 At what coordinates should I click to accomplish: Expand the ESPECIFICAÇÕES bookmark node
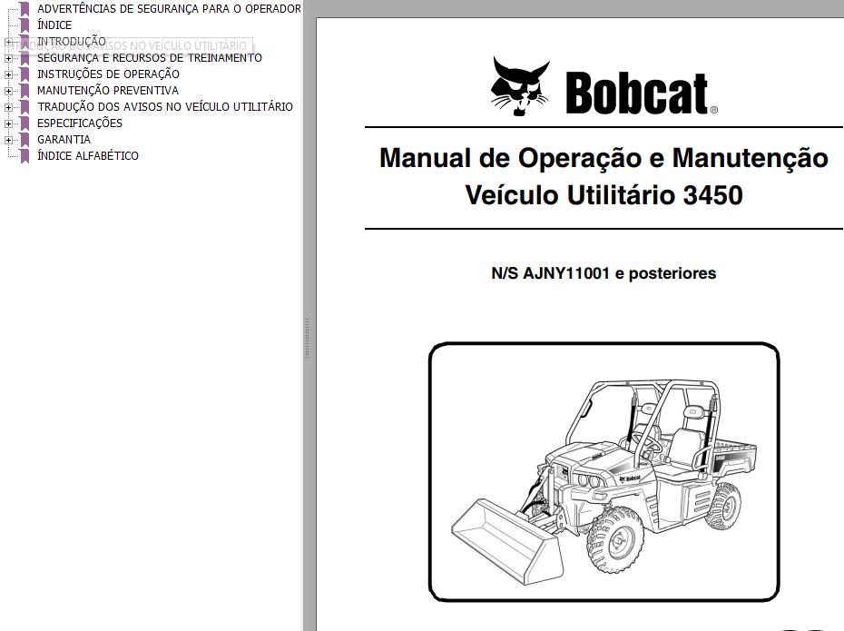8,123
